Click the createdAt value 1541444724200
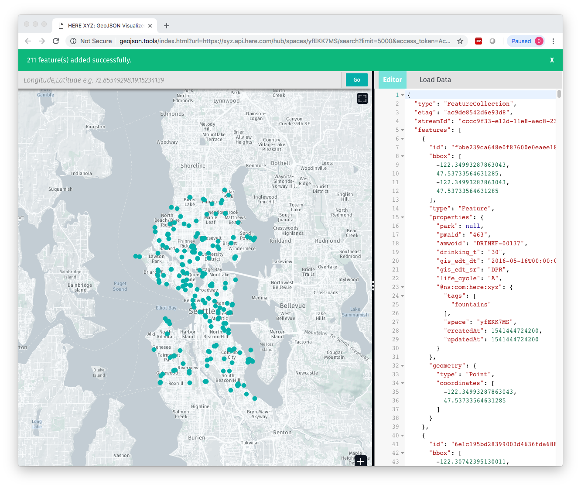The width and height of the screenshot is (581, 488). 515,331
